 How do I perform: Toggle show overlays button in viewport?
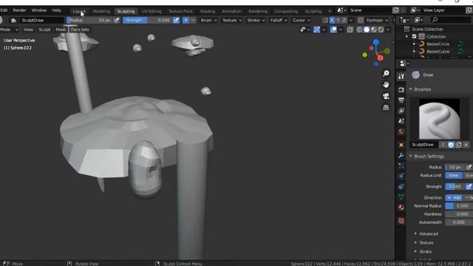coord(333,30)
